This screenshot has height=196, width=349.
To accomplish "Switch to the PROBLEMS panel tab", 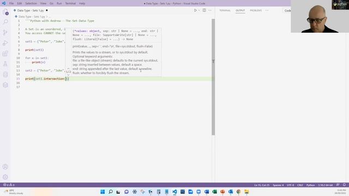I will [256, 10].
